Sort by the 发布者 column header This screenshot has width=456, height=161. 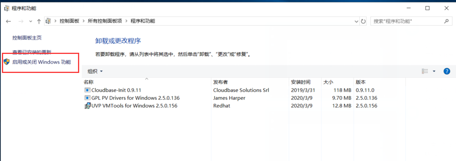click(250, 82)
